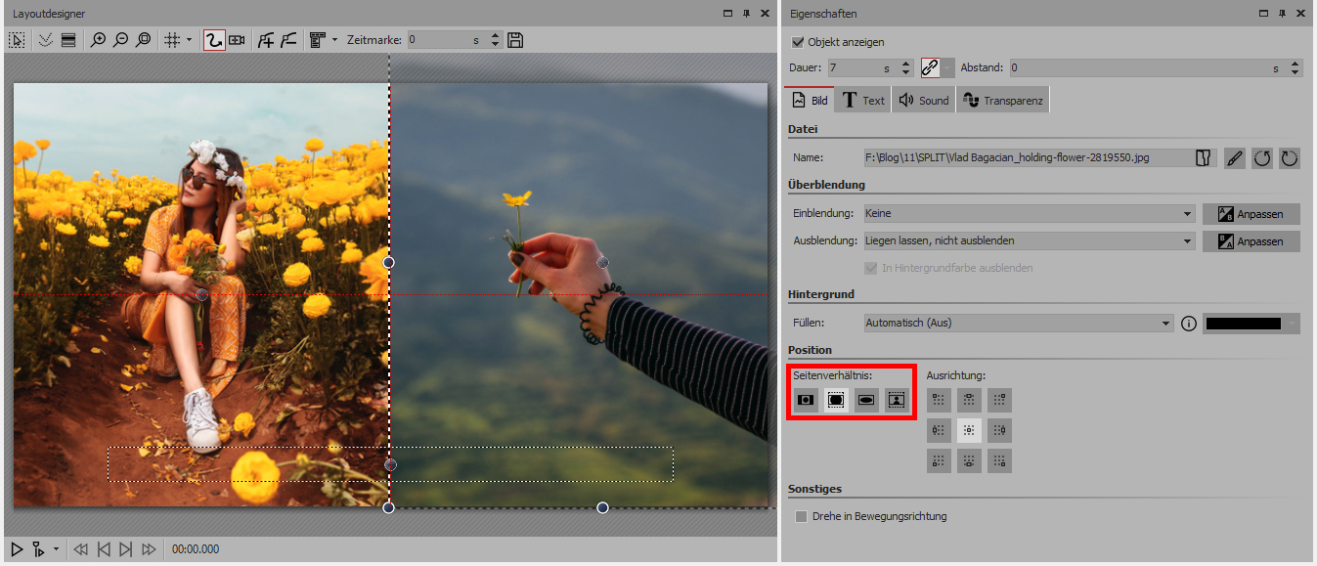
Task: Align image to center
Action: coord(969,430)
